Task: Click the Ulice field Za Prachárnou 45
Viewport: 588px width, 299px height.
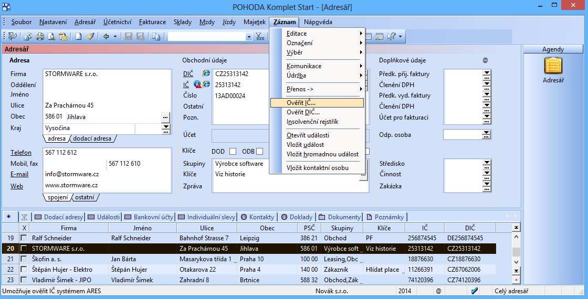Action: click(107, 105)
